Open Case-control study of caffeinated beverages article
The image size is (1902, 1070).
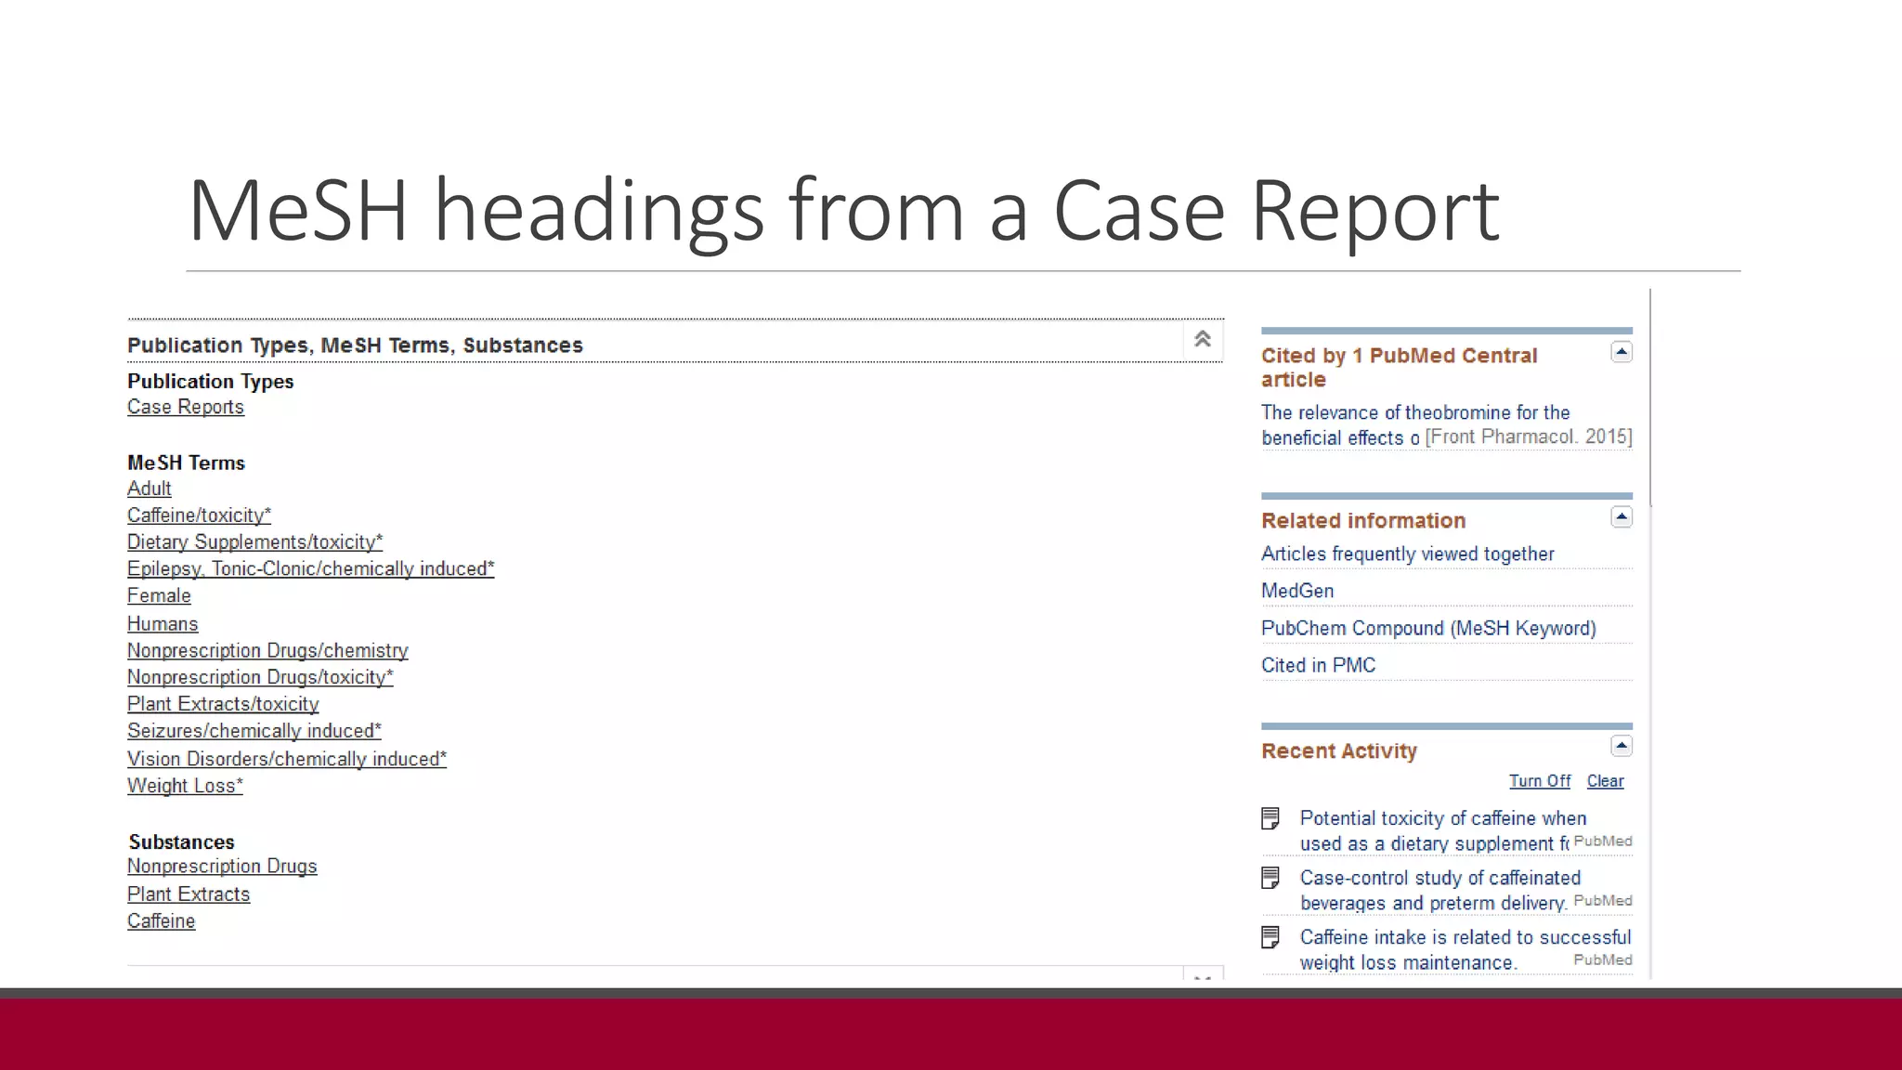(x=1440, y=891)
